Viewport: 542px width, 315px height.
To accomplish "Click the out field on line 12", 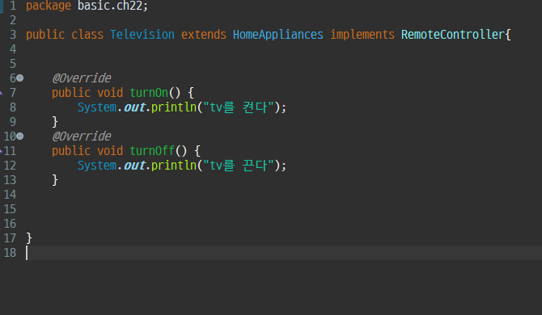I will pos(134,166).
